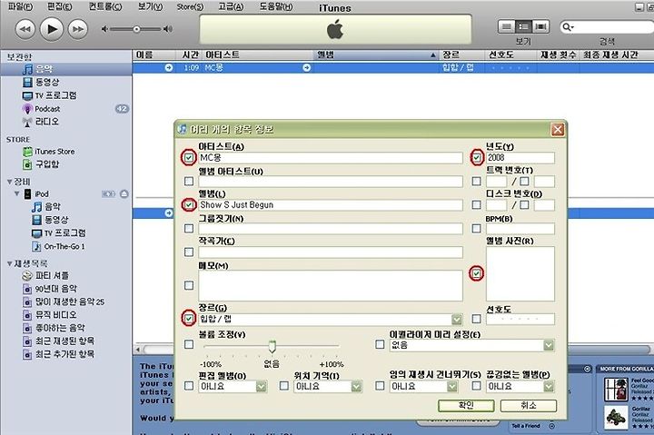Enable the 메모 checkbox

point(189,285)
